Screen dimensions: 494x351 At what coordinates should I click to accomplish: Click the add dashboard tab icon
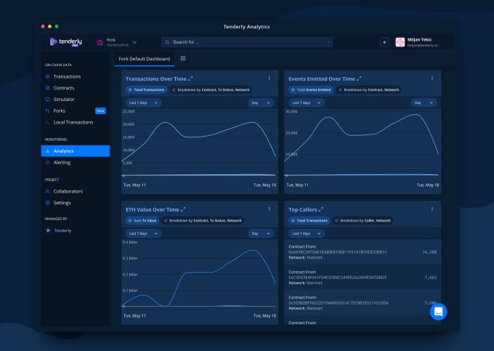coord(183,58)
